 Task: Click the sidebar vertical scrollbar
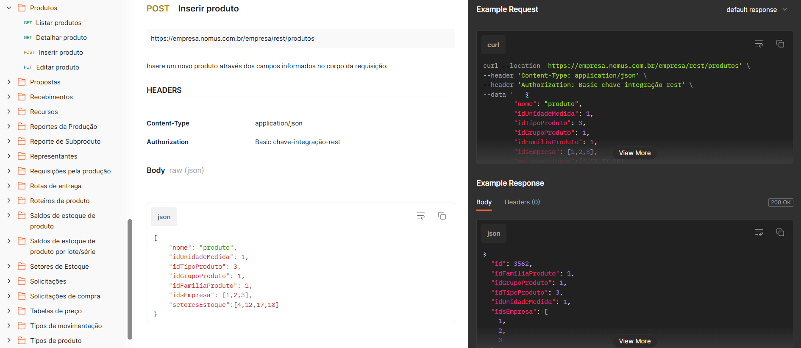pos(130,279)
